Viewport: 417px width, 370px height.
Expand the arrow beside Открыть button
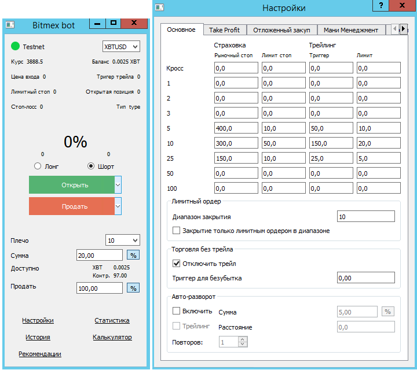[118, 185]
